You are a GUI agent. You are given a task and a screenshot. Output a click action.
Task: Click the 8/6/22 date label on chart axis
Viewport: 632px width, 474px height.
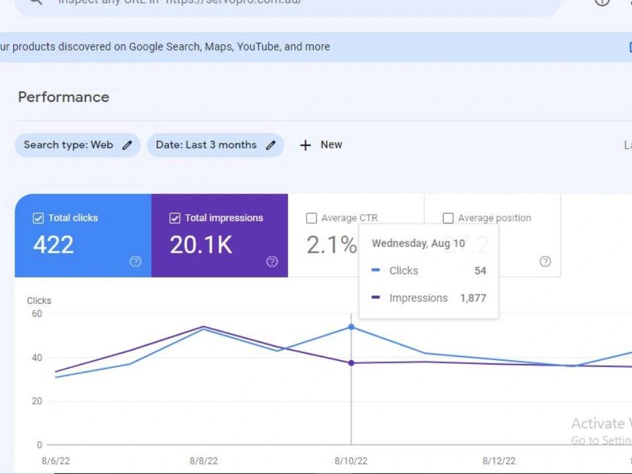[56, 461]
